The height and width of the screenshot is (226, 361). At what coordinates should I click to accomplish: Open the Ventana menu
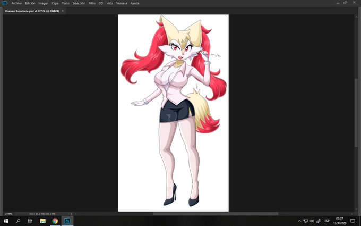(122, 3)
